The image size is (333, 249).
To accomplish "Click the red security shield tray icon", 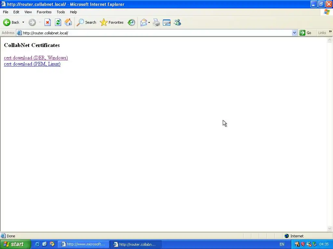I will click(303, 244).
